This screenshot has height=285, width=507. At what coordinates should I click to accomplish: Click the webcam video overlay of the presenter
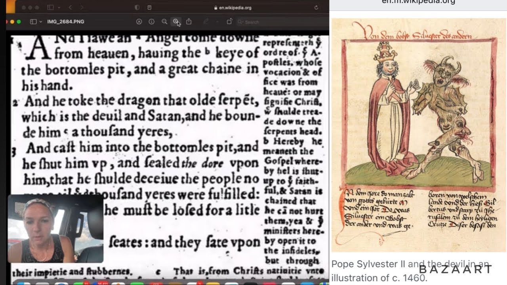55,228
